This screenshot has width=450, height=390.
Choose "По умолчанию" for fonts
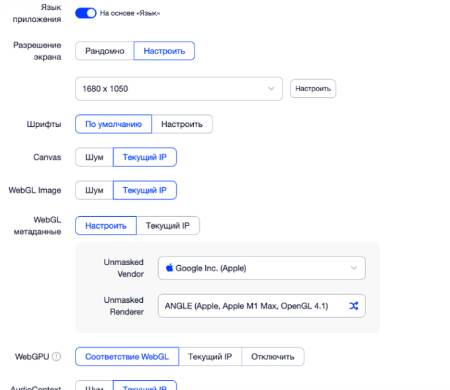pyautogui.click(x=113, y=124)
